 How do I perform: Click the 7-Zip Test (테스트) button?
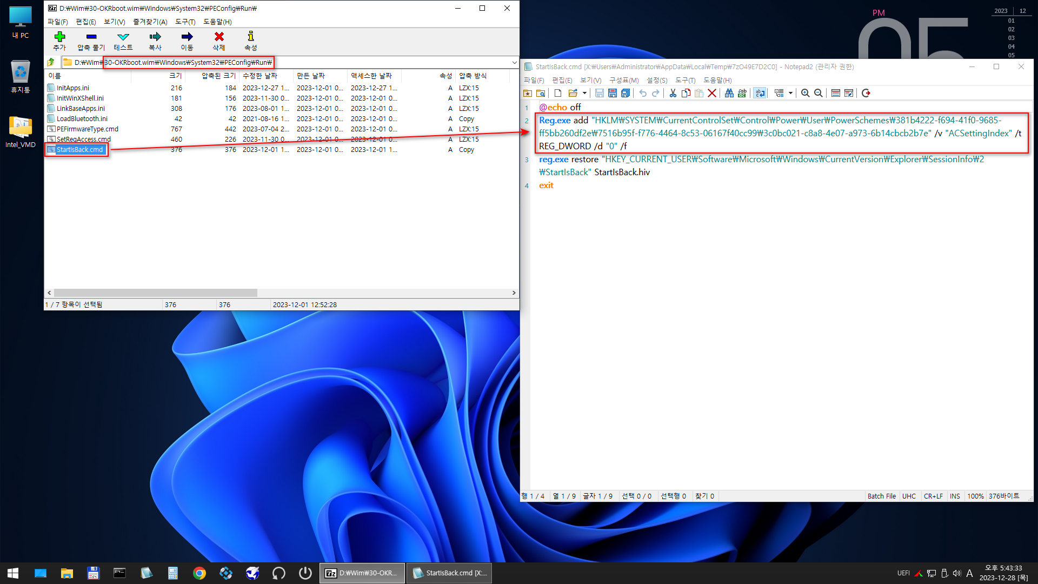(x=123, y=41)
